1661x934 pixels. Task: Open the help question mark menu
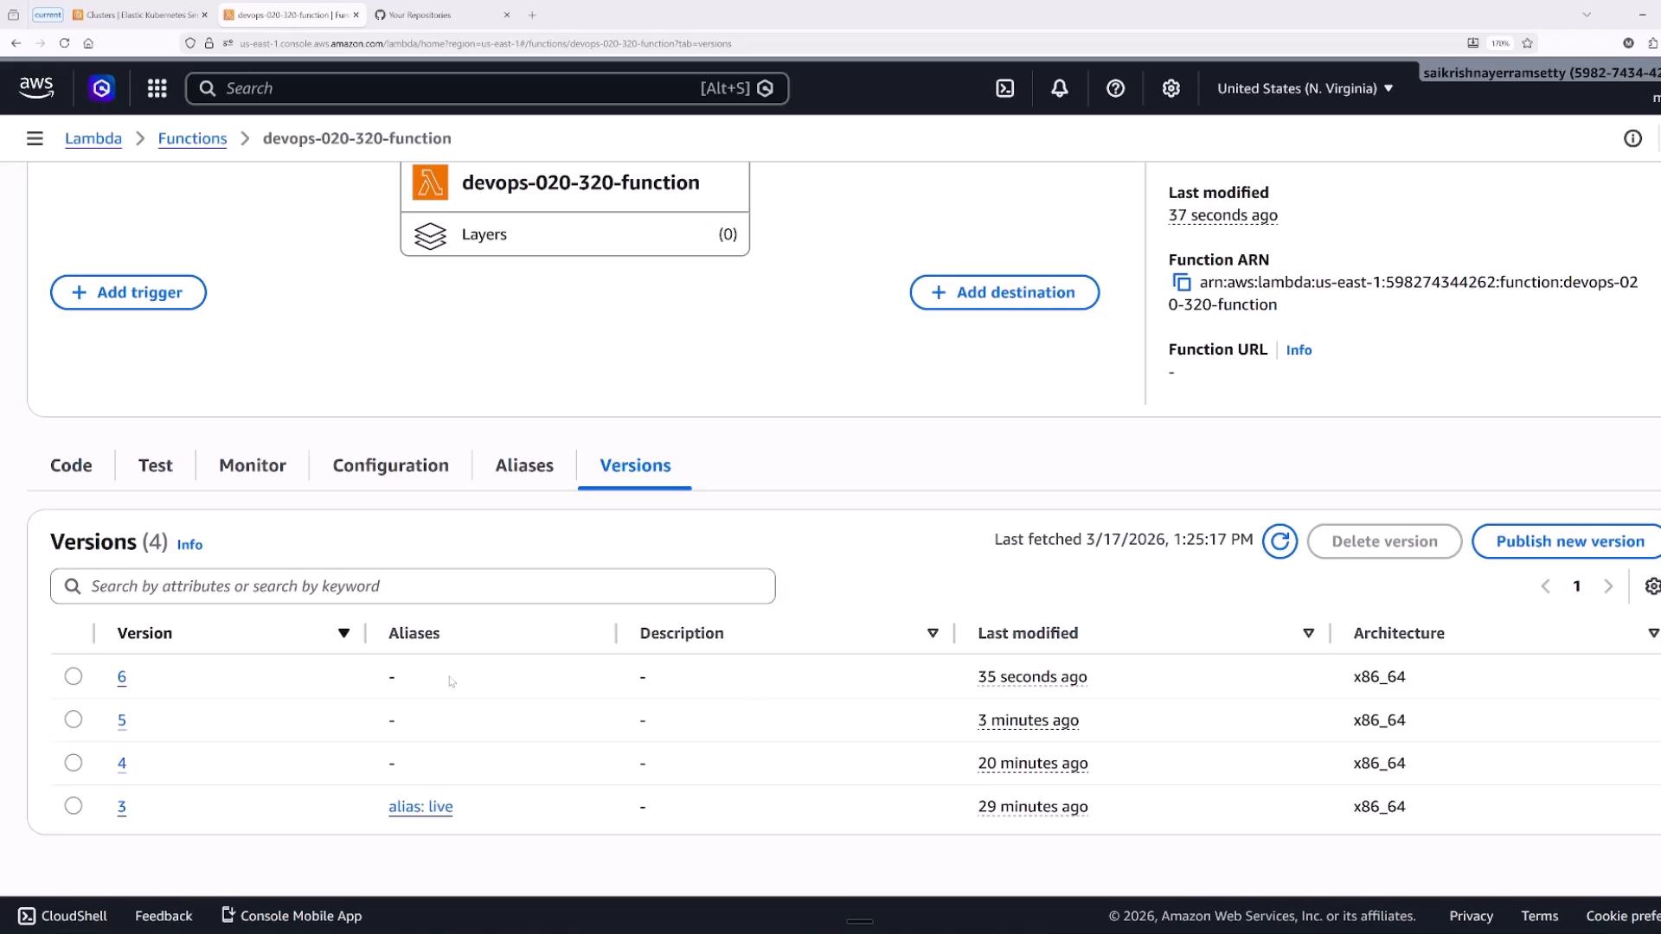point(1115,88)
